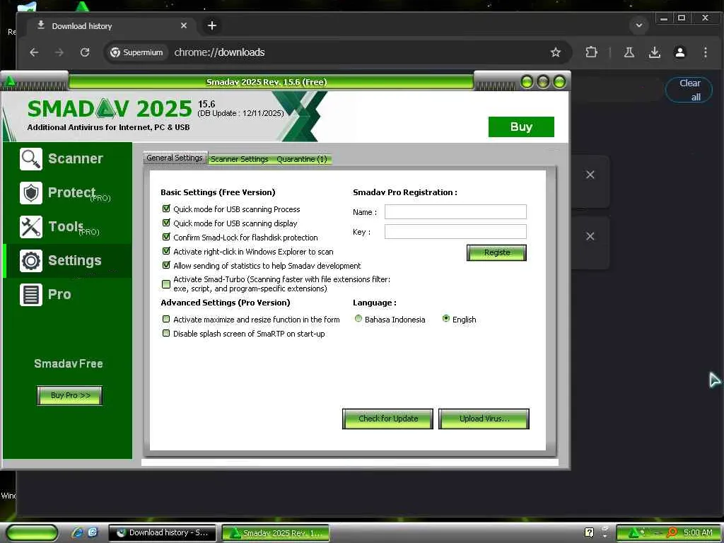
Task: Click first round Smadav title bar button
Action: 527,82
